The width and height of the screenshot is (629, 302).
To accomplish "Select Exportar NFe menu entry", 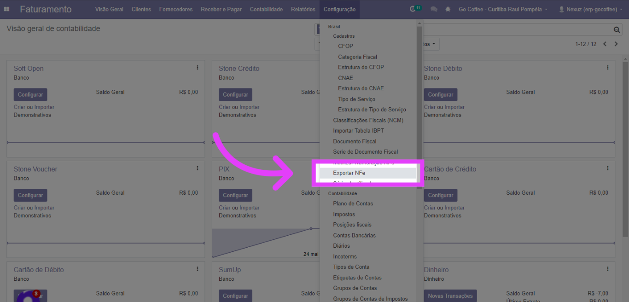I will pos(349,173).
